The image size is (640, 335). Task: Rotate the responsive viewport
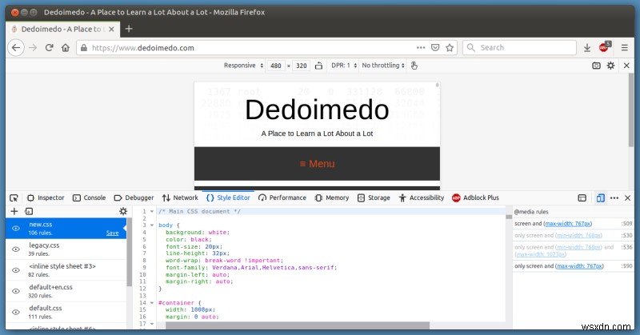318,66
